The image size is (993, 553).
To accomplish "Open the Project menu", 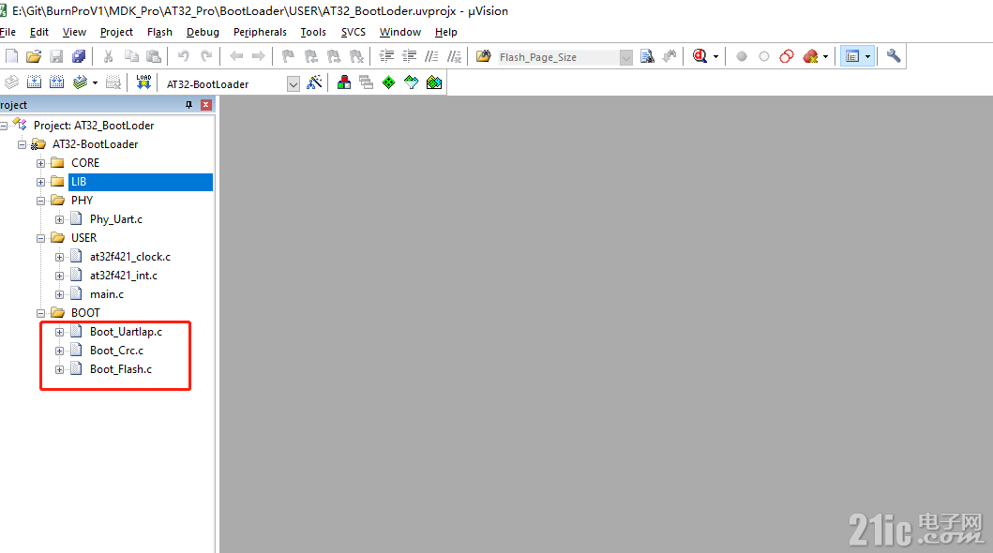I will pyautogui.click(x=116, y=32).
